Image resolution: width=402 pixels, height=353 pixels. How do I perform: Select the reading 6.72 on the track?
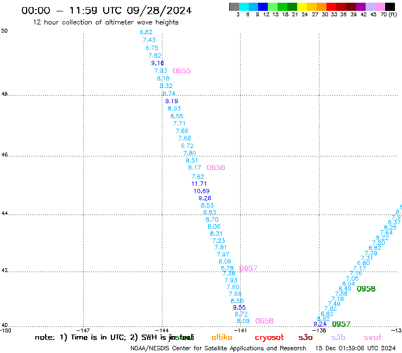point(187,146)
